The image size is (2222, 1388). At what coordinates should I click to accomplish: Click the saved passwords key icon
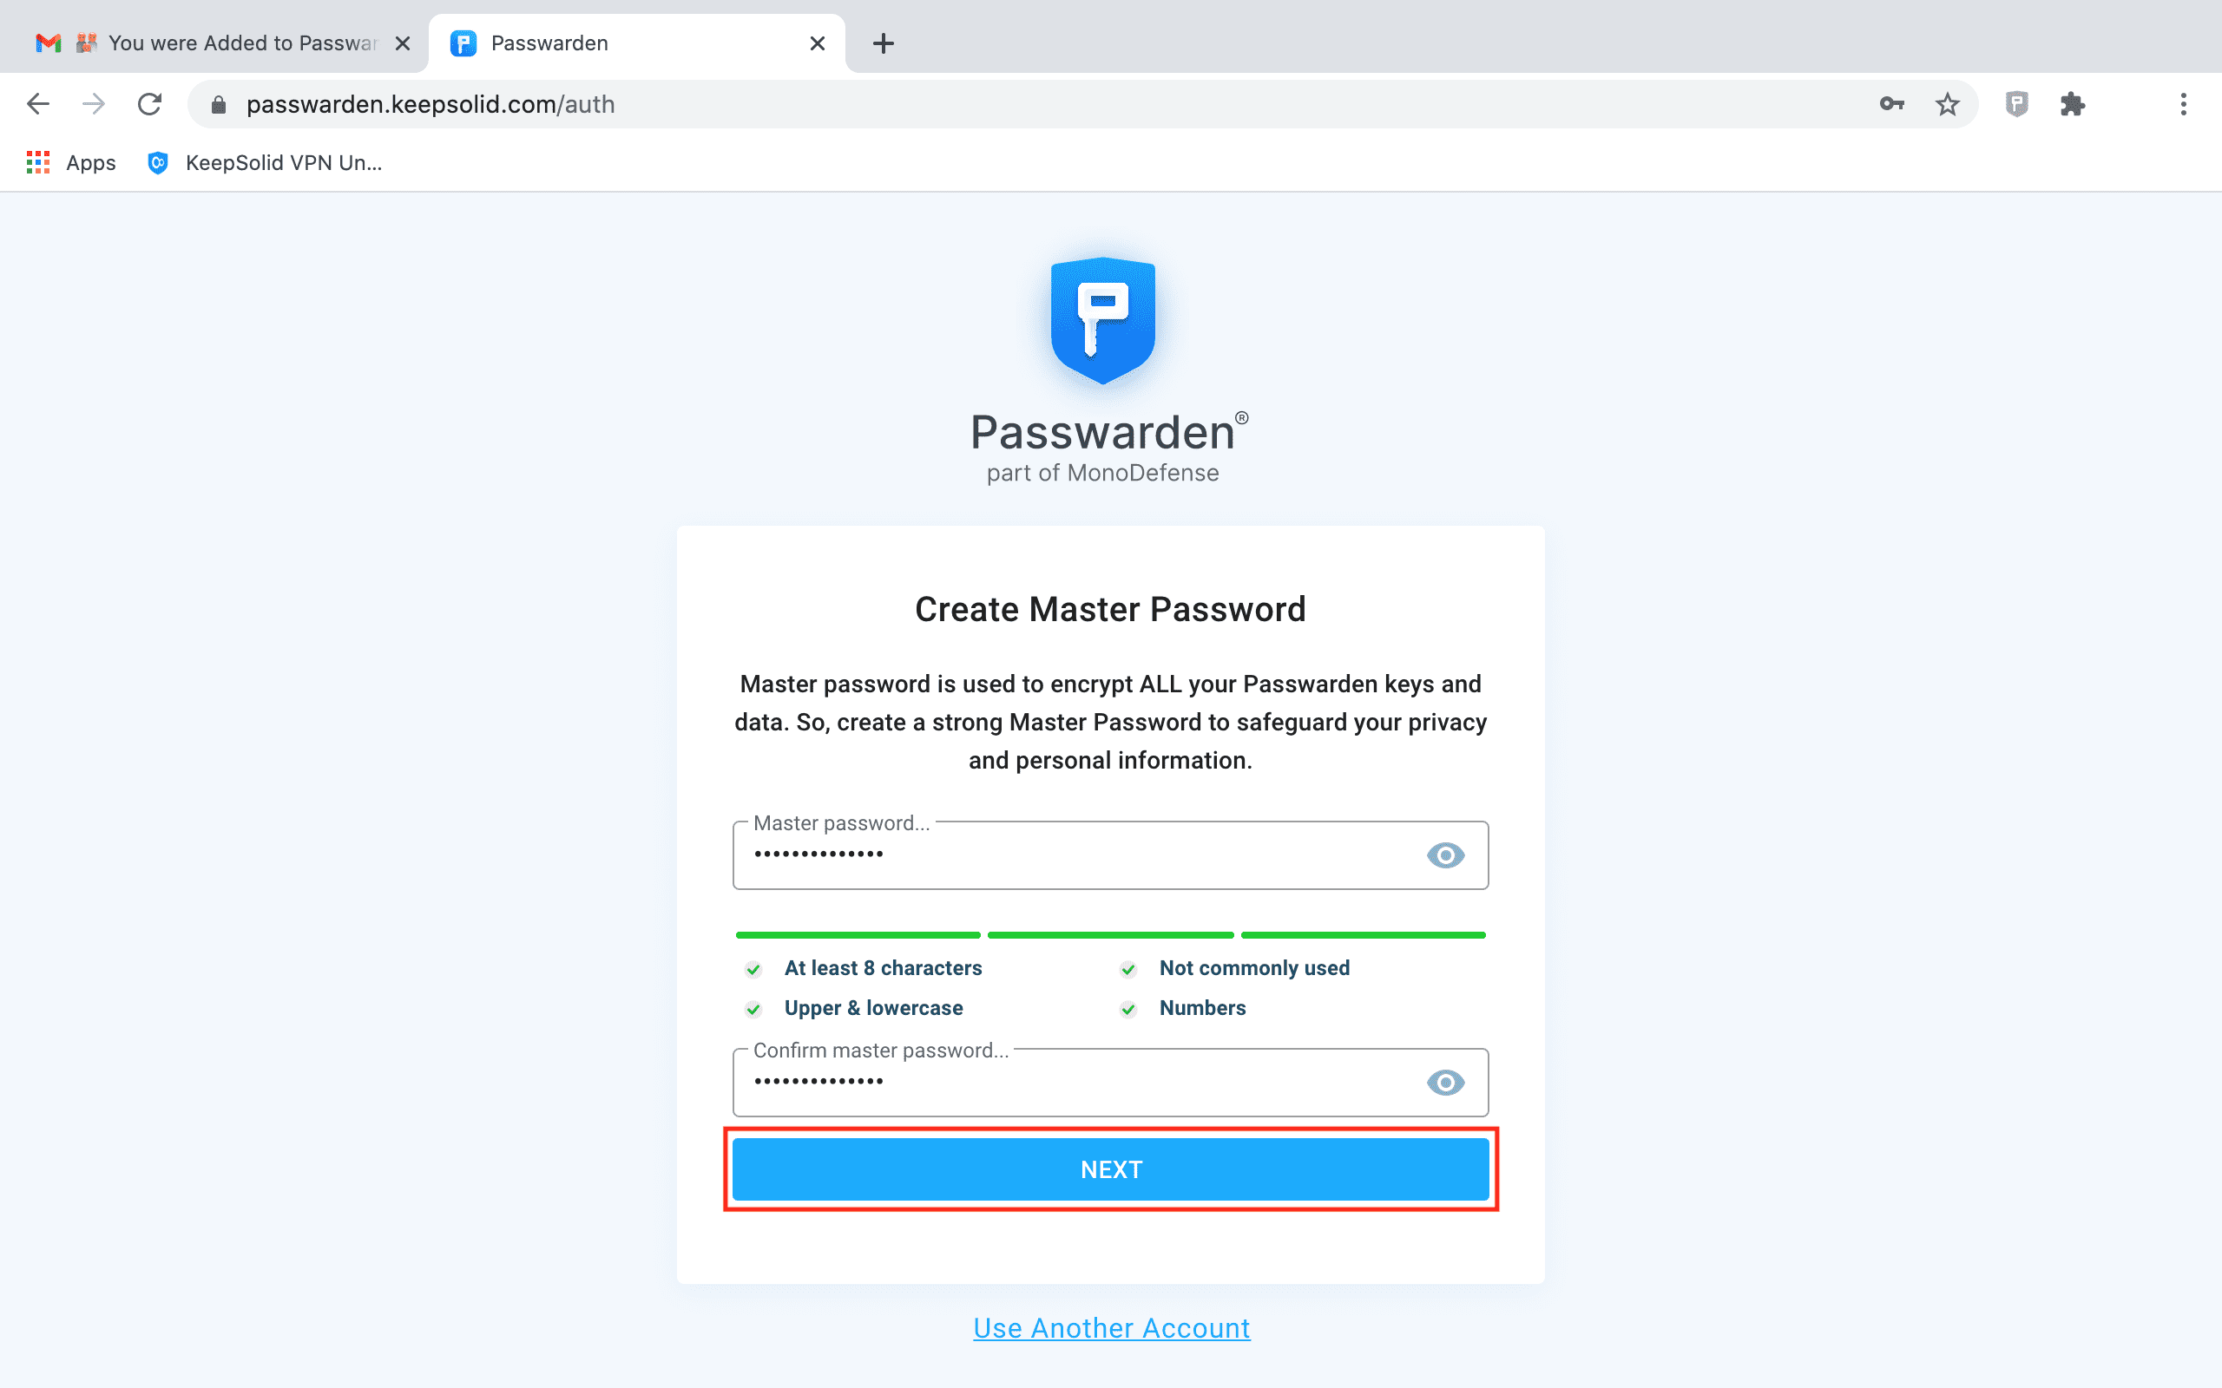(1891, 105)
